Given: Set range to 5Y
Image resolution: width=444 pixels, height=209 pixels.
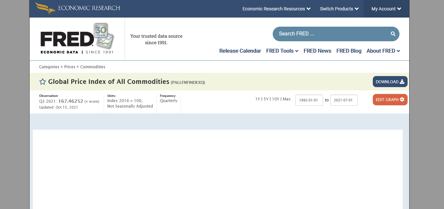Looking at the screenshot, I should coord(266,99).
